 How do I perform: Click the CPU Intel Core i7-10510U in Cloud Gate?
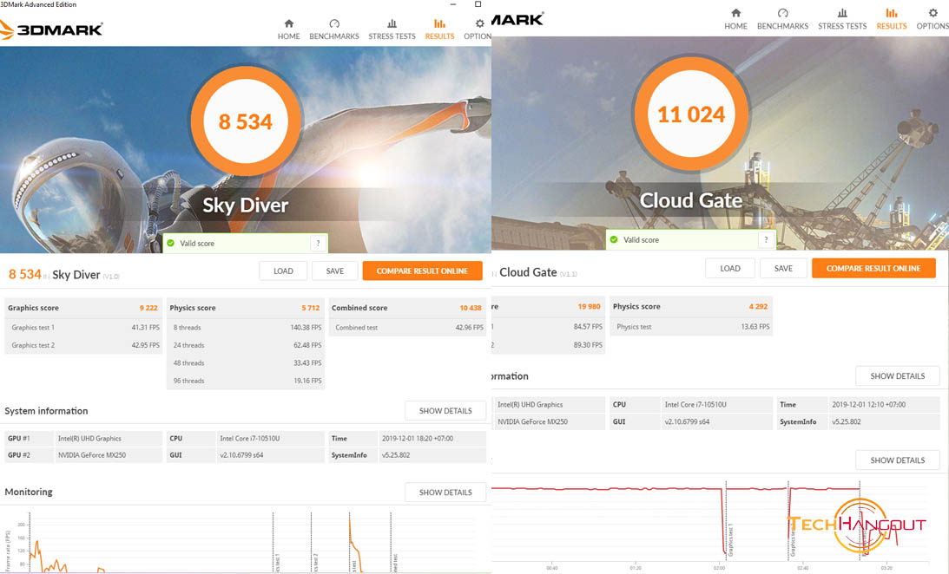tap(691, 404)
